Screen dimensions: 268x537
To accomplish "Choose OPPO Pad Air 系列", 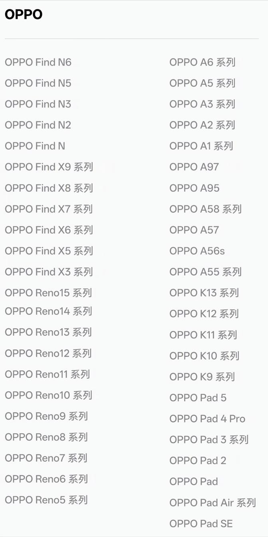I will tap(212, 503).
